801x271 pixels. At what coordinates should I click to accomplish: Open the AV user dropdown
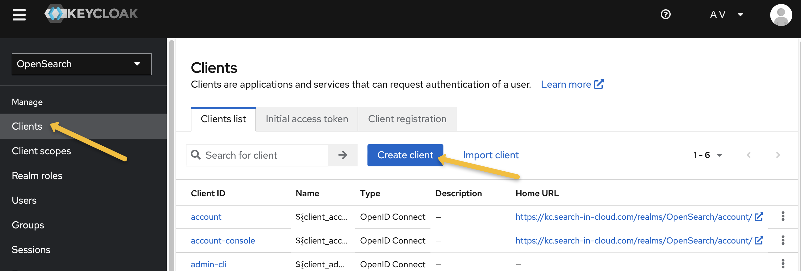(727, 14)
